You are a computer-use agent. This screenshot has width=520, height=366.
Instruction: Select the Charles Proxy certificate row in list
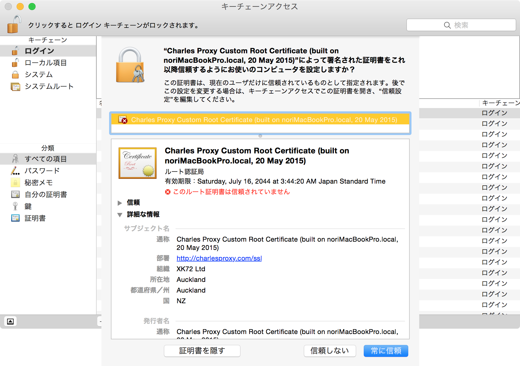[260, 120]
